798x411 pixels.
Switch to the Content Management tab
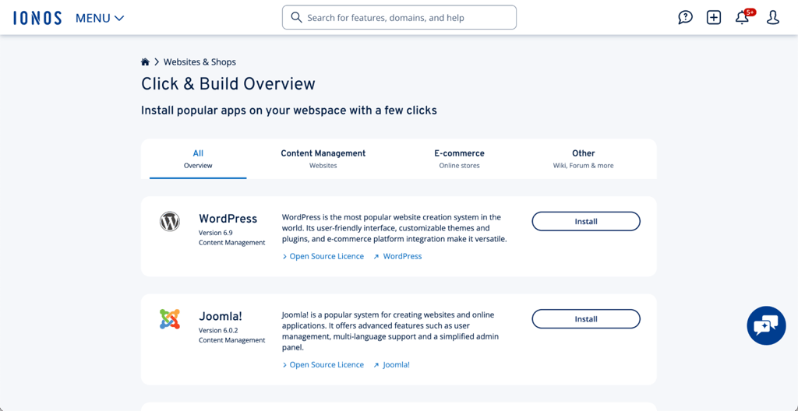click(323, 159)
